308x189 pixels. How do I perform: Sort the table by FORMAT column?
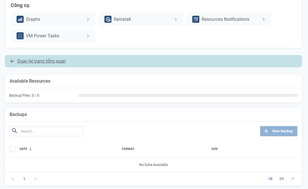[128, 149]
